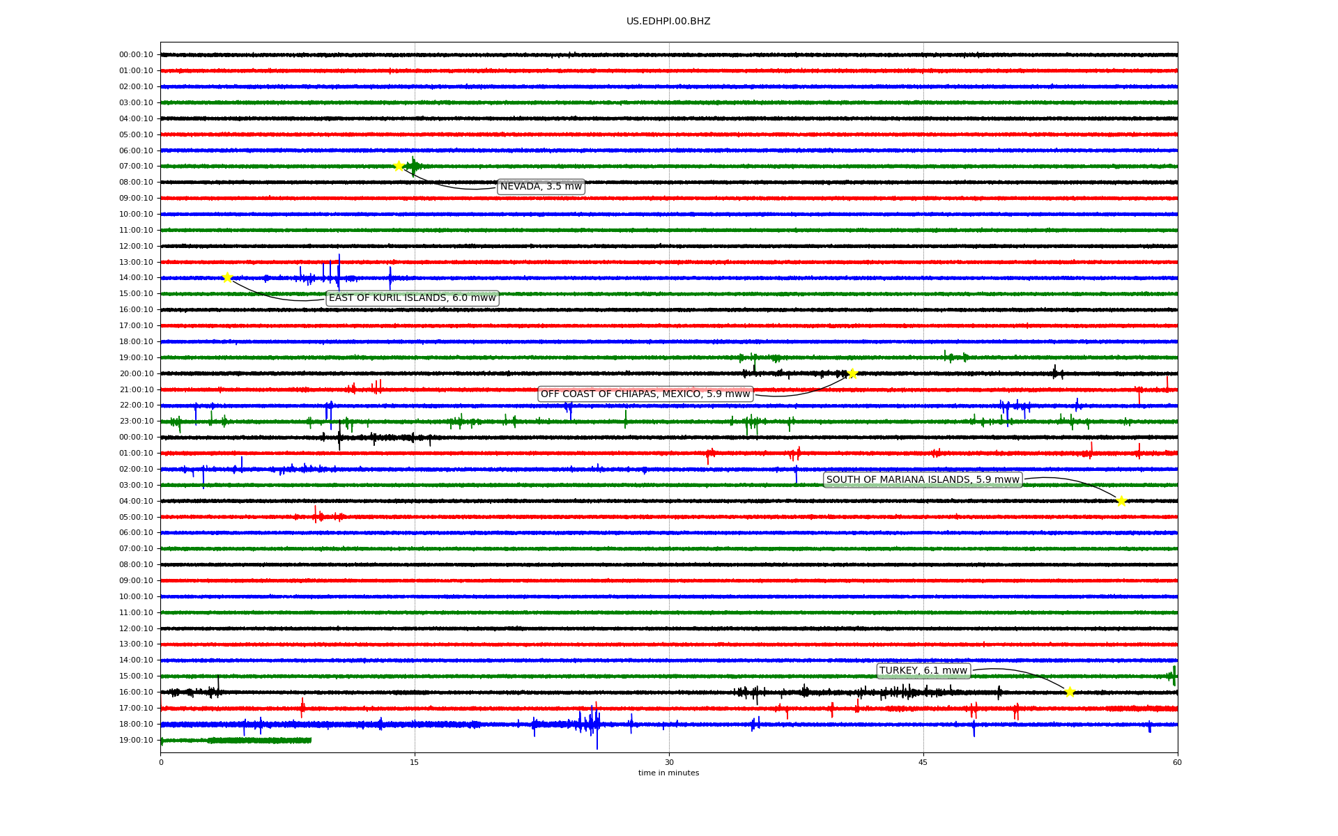Click the yellow star for the Turkey event
The width and height of the screenshot is (1338, 836).
1070,692
